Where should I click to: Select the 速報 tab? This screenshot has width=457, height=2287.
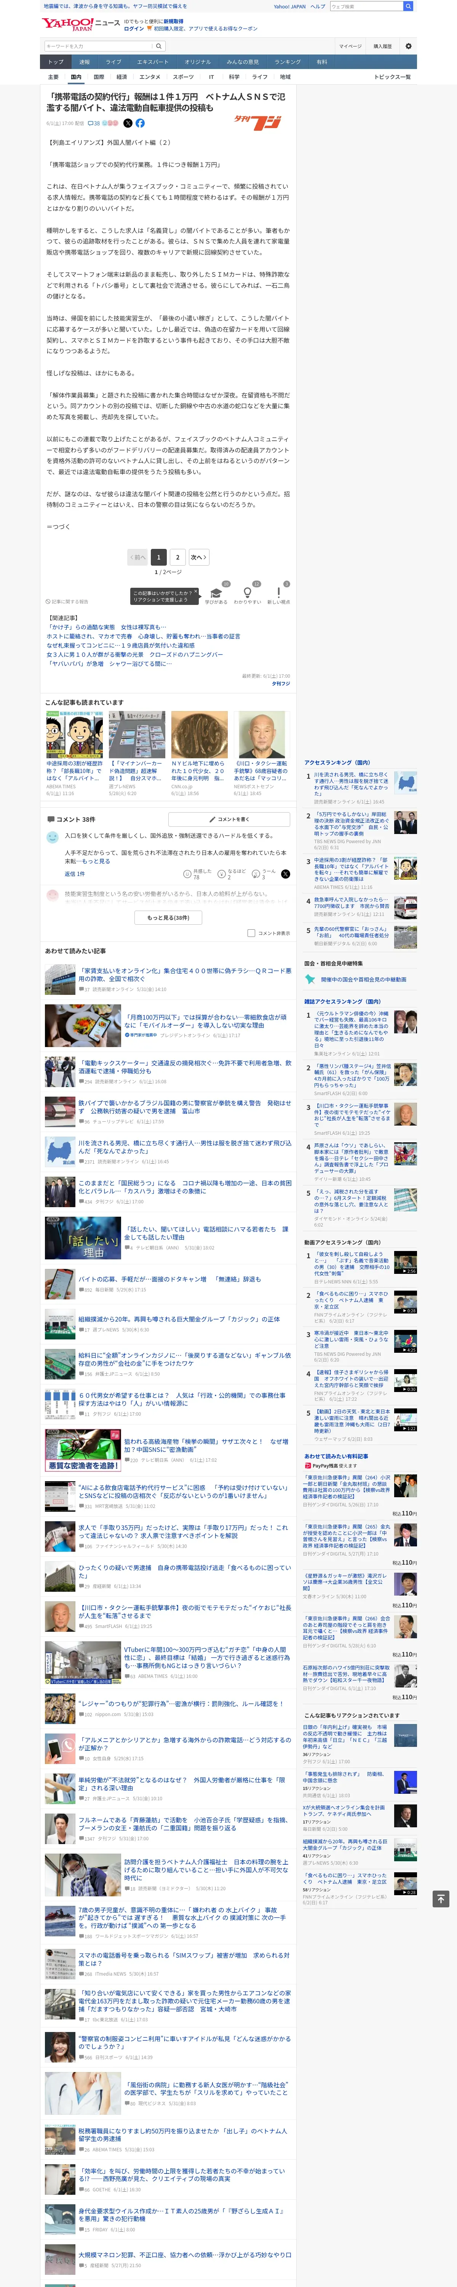(84, 62)
